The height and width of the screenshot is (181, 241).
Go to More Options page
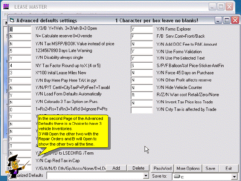click(x=188, y=168)
